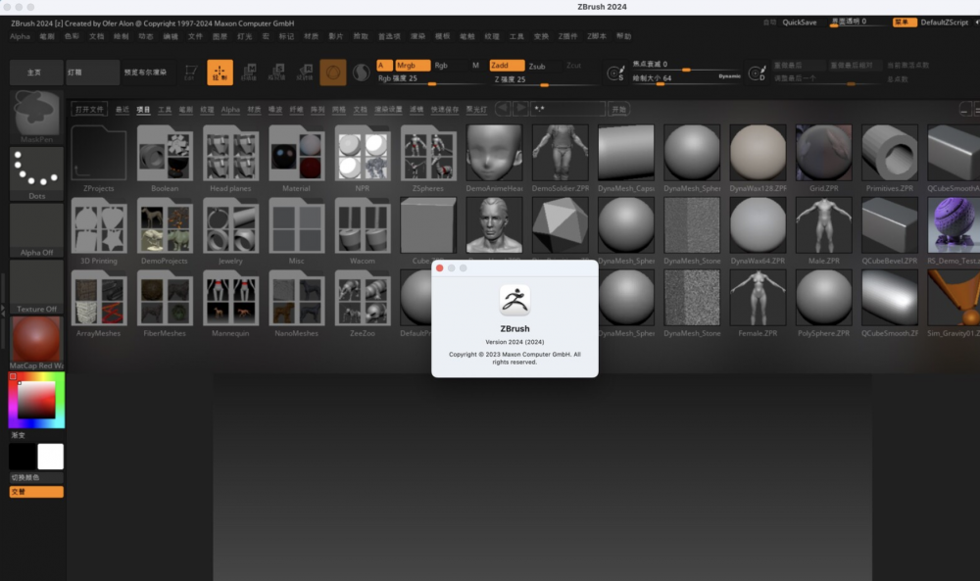Click the 灯箱 LightBox button

click(x=92, y=73)
